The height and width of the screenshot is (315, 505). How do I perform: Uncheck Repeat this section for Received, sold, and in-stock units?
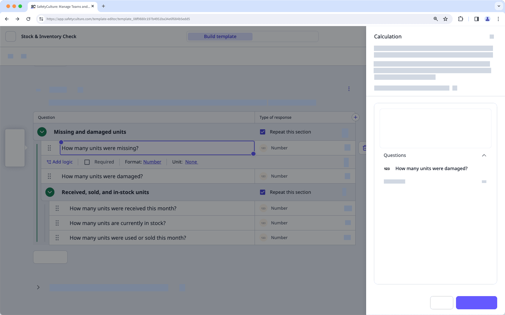263,192
